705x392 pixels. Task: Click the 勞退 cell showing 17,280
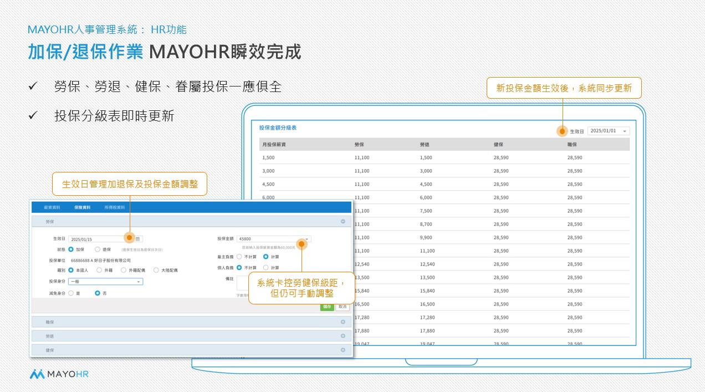click(x=427, y=317)
